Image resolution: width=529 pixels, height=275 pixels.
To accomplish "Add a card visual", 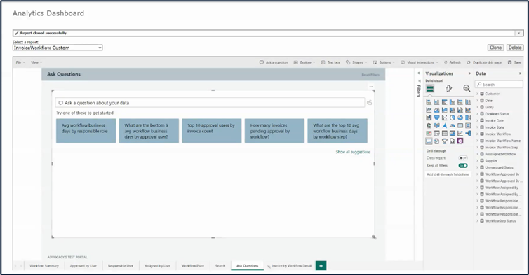I will 460,125.
